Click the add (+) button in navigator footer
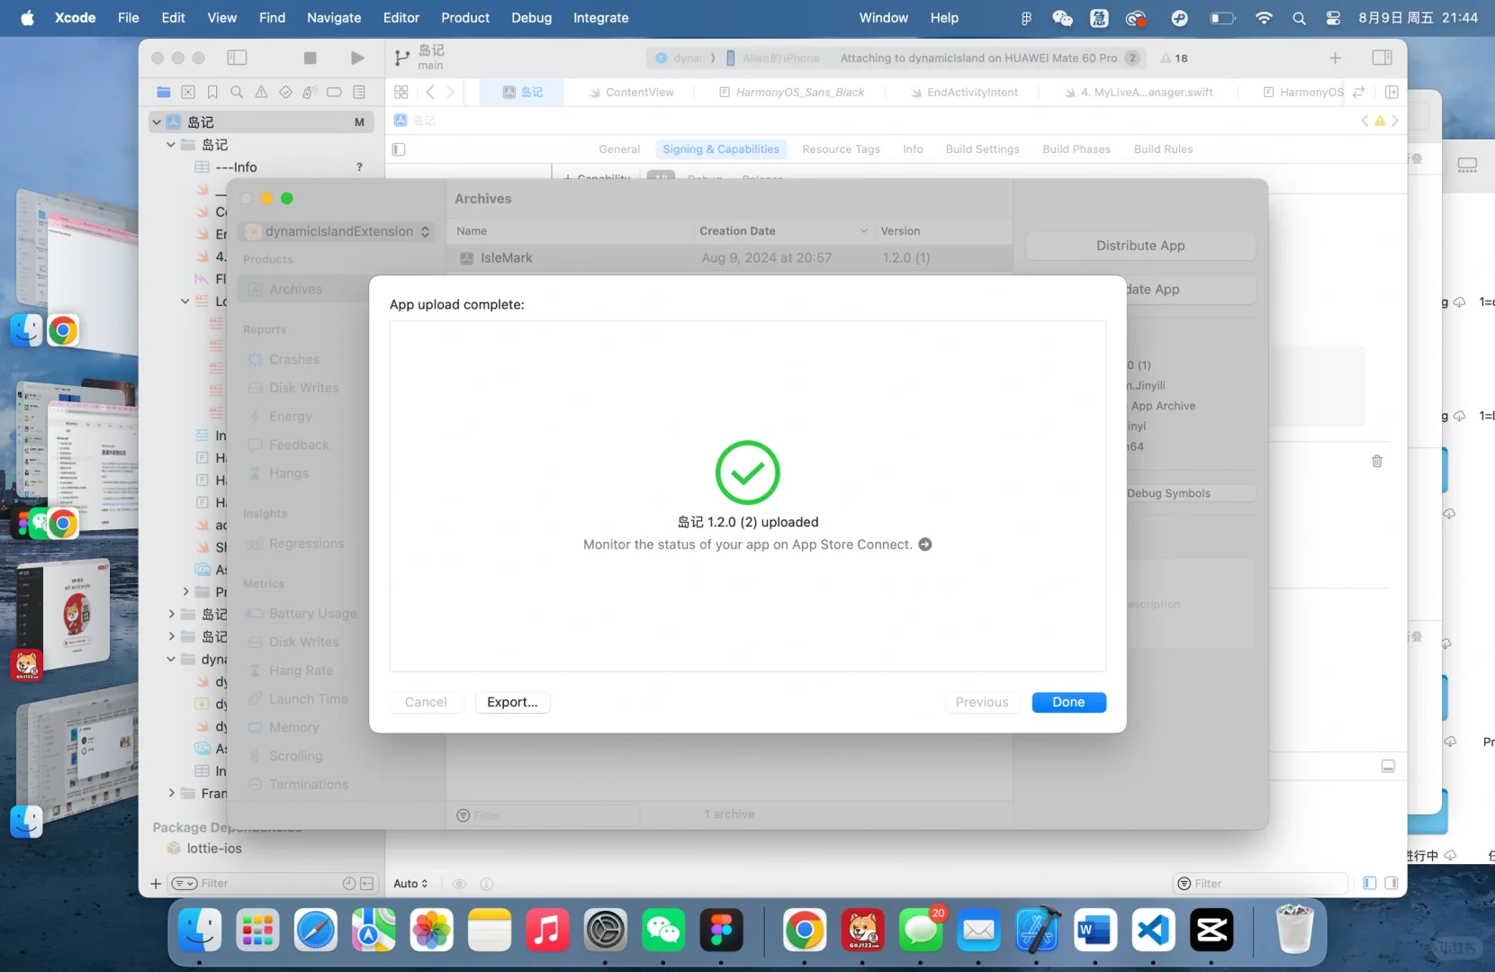This screenshot has width=1495, height=972. pos(156,884)
